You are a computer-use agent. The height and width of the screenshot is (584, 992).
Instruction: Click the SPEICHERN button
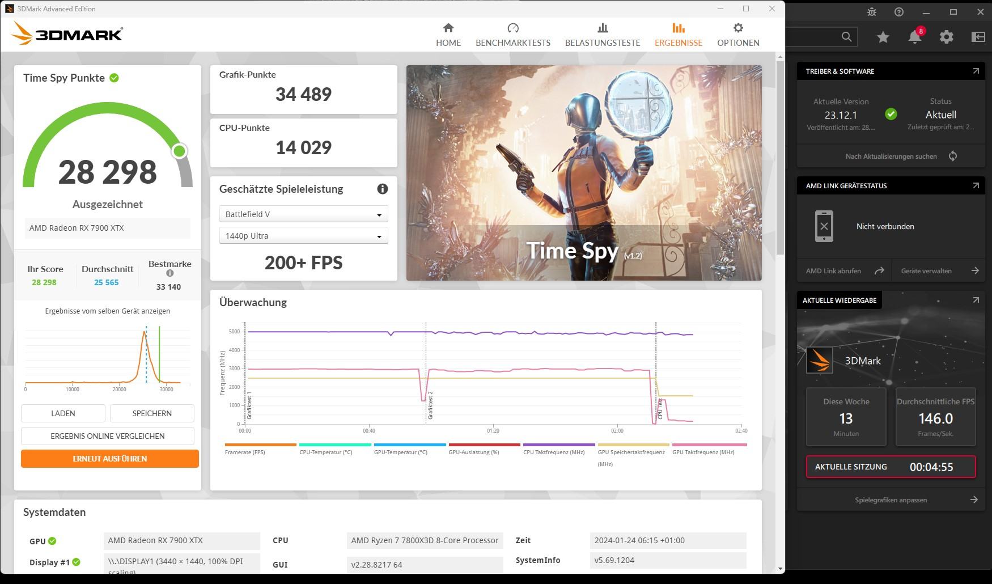(x=152, y=413)
